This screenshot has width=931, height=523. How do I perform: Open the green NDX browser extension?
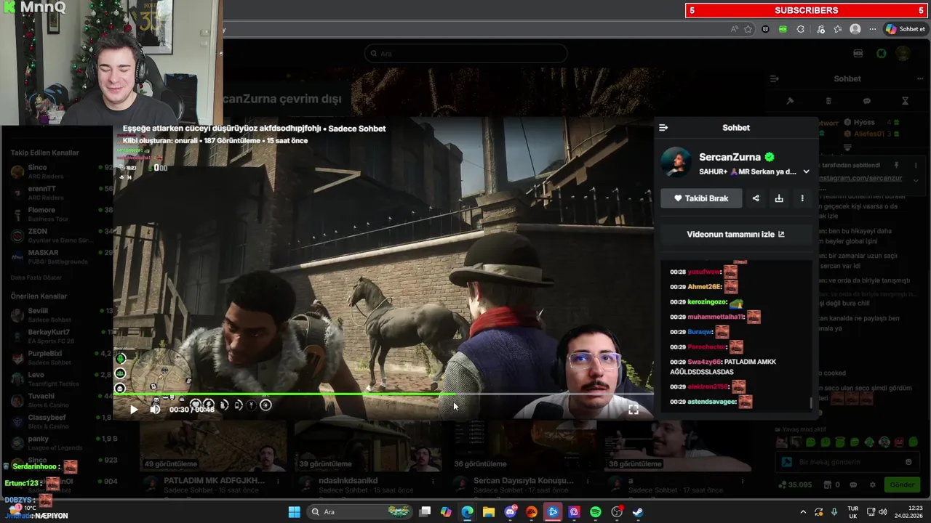(783, 29)
